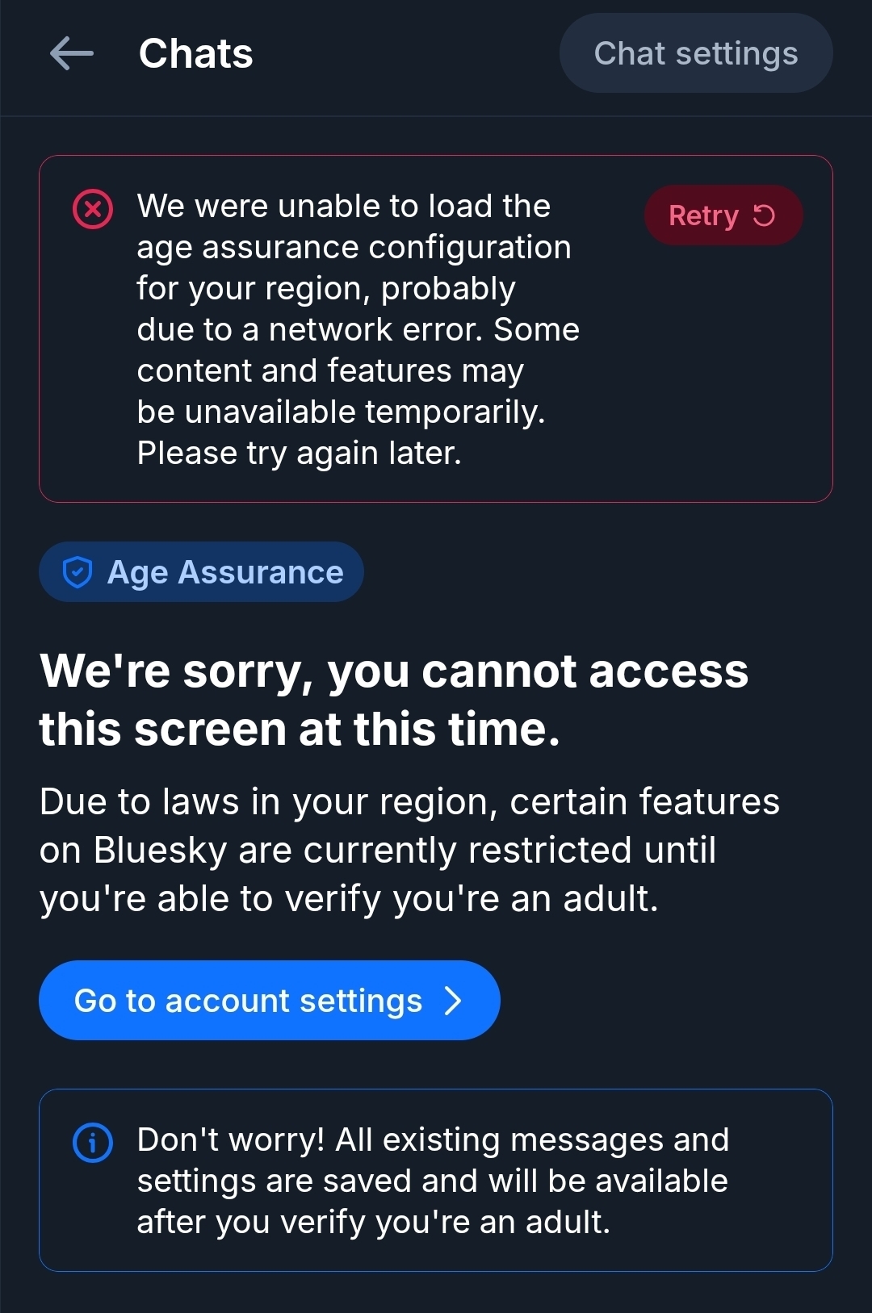This screenshot has width=872, height=1313.
Task: Click the chevron on account settings button
Action: (454, 1001)
